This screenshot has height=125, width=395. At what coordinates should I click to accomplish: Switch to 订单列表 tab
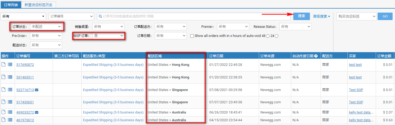[11, 5]
